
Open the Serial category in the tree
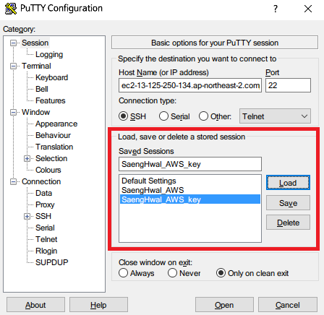(45, 228)
